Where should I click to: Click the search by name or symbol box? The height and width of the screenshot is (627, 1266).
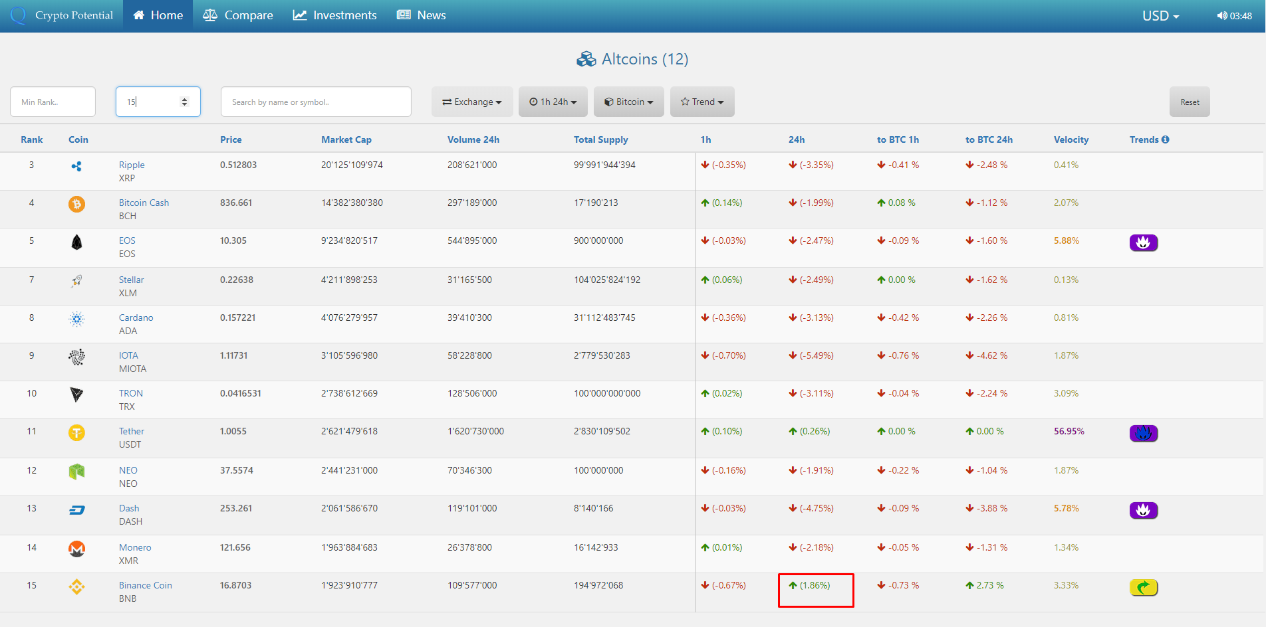[x=316, y=102]
